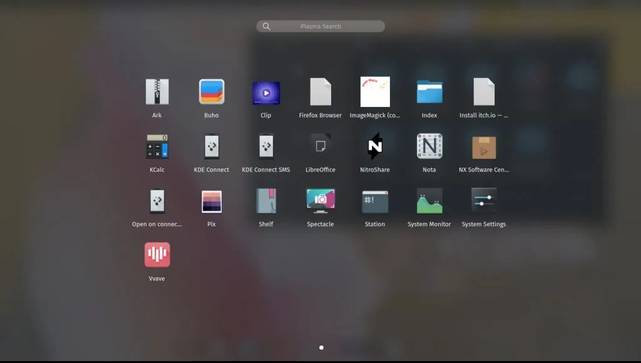This screenshot has width=641, height=363.
Task: Open the Index file manager
Action: point(429,93)
